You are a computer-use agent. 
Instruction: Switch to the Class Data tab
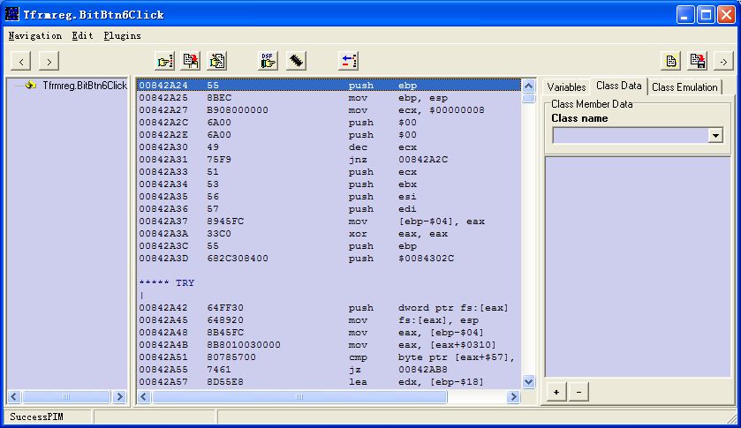[x=618, y=86]
